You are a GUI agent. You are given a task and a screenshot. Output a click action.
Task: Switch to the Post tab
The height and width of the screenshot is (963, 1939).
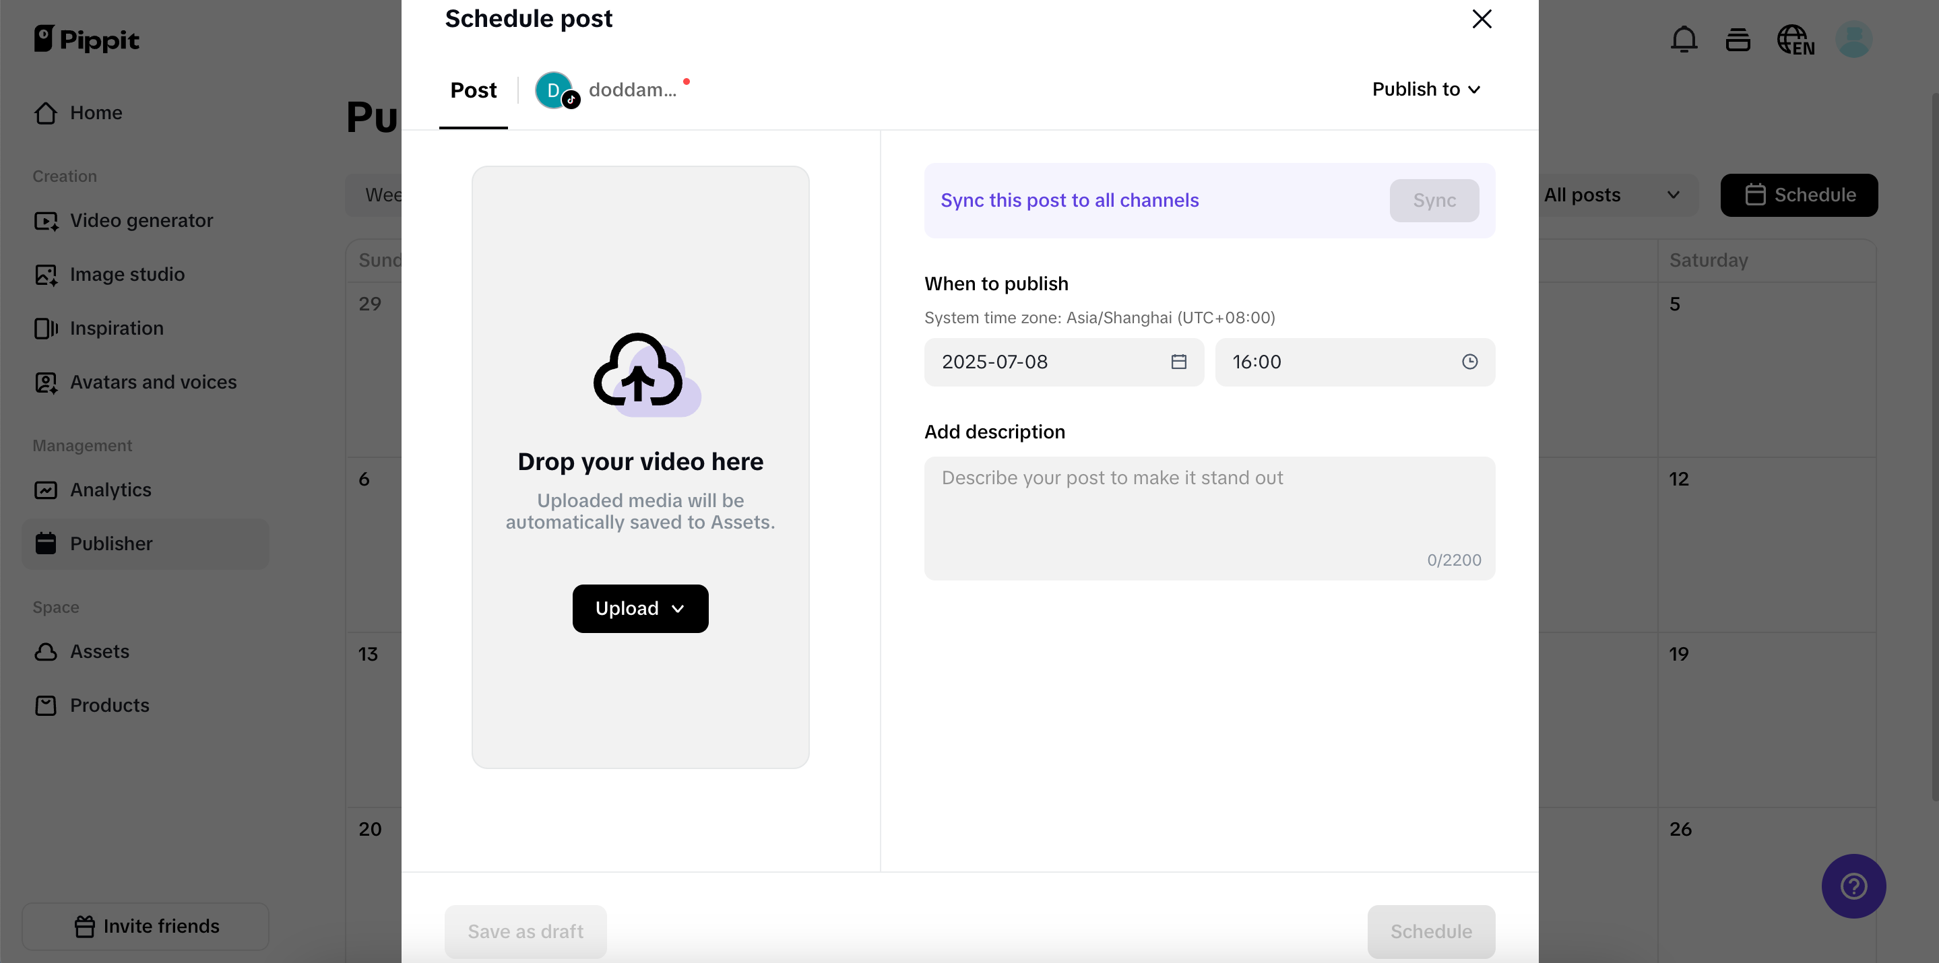pyautogui.click(x=473, y=90)
